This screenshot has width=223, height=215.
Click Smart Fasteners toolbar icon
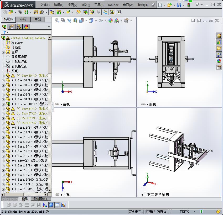pyautogui.click(x=36, y=12)
